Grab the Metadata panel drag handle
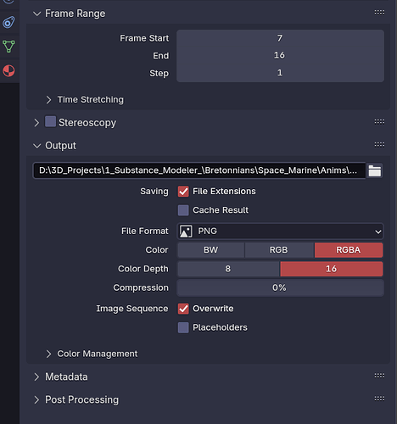Screen dimensions: 397x424 [379, 376]
